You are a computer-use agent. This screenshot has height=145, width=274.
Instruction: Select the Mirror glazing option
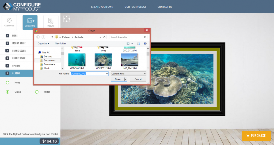click(x=37, y=92)
